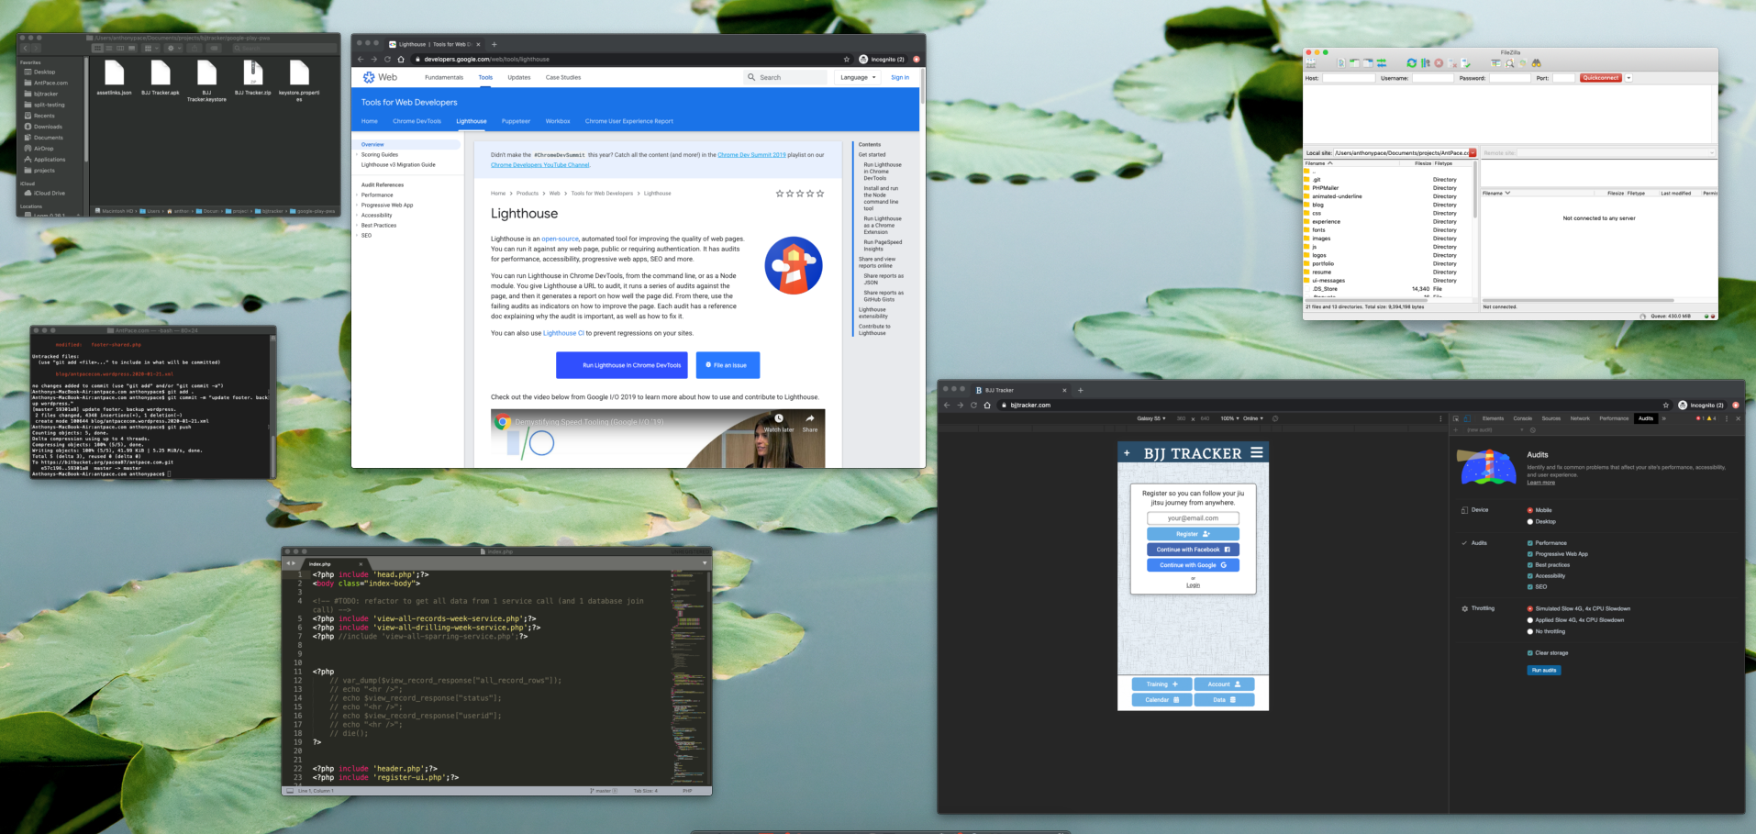
Task: Click your@email.com input field
Action: pyautogui.click(x=1193, y=518)
